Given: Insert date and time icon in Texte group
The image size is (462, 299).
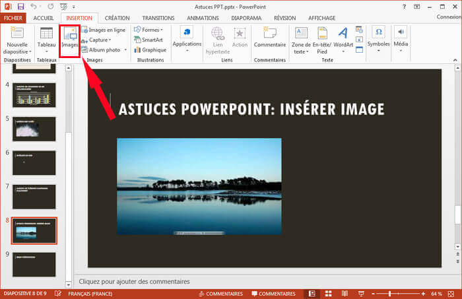Looking at the screenshot, I should coord(359,30).
